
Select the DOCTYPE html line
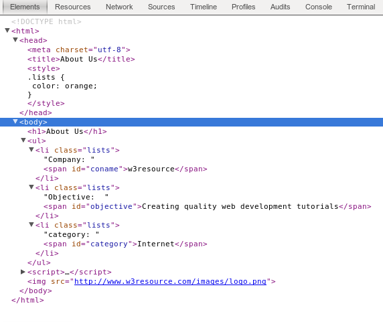click(x=46, y=21)
